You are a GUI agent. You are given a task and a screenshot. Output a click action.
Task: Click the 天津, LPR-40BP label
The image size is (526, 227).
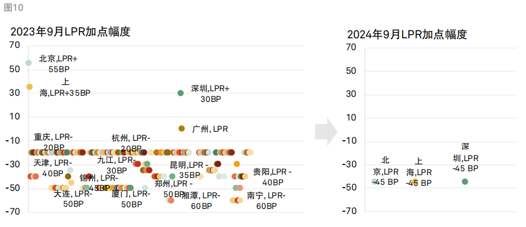click(x=51, y=168)
